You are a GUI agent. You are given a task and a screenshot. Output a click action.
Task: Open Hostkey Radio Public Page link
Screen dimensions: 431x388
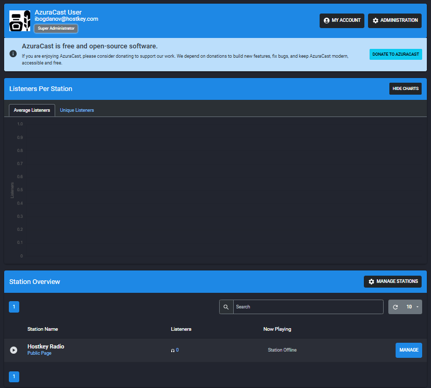(x=39, y=354)
